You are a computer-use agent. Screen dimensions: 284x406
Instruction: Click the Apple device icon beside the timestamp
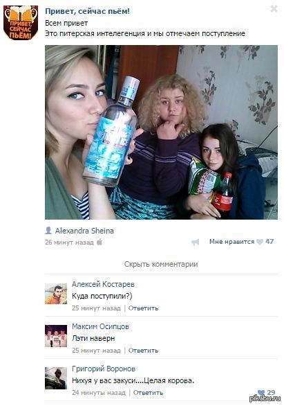click(100, 242)
